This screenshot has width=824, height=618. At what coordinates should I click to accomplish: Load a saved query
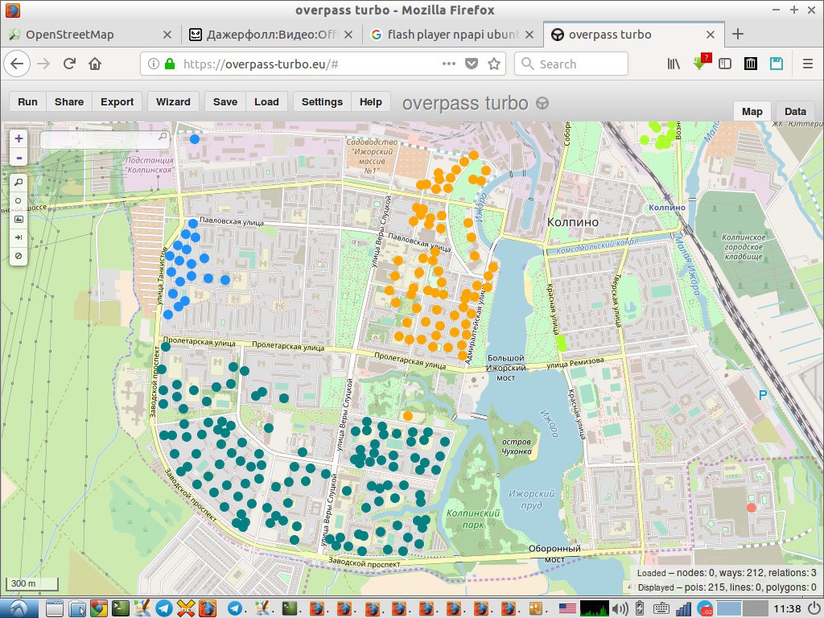click(x=266, y=102)
